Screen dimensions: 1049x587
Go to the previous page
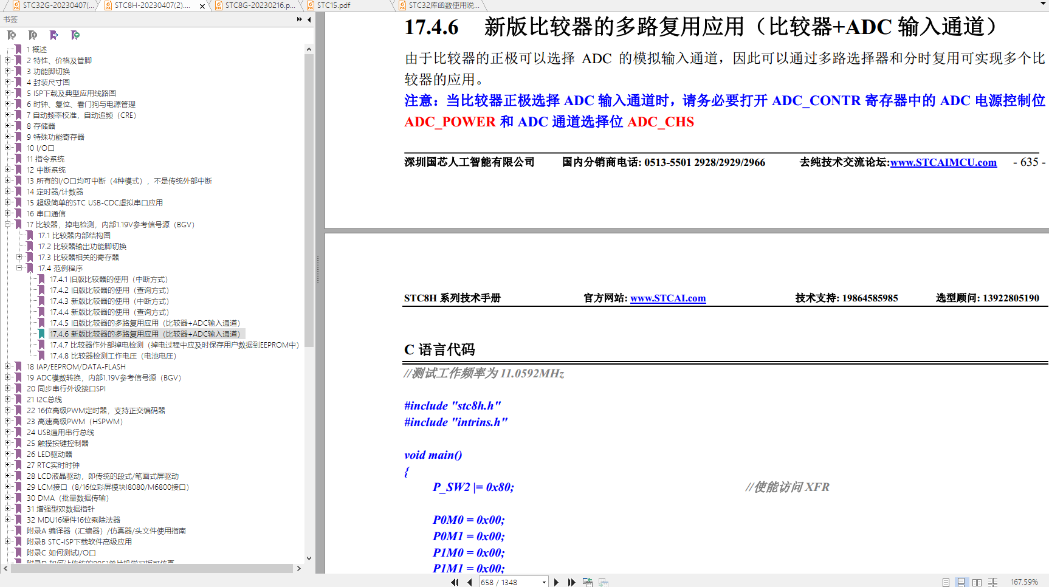[470, 582]
